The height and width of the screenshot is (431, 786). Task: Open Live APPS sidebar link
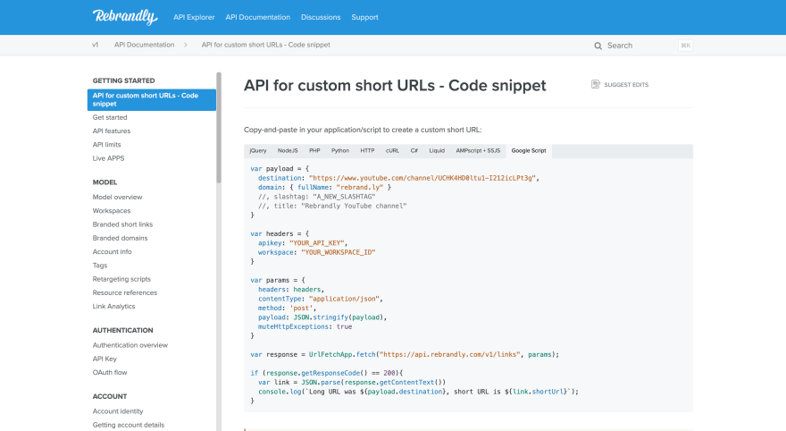coord(108,158)
